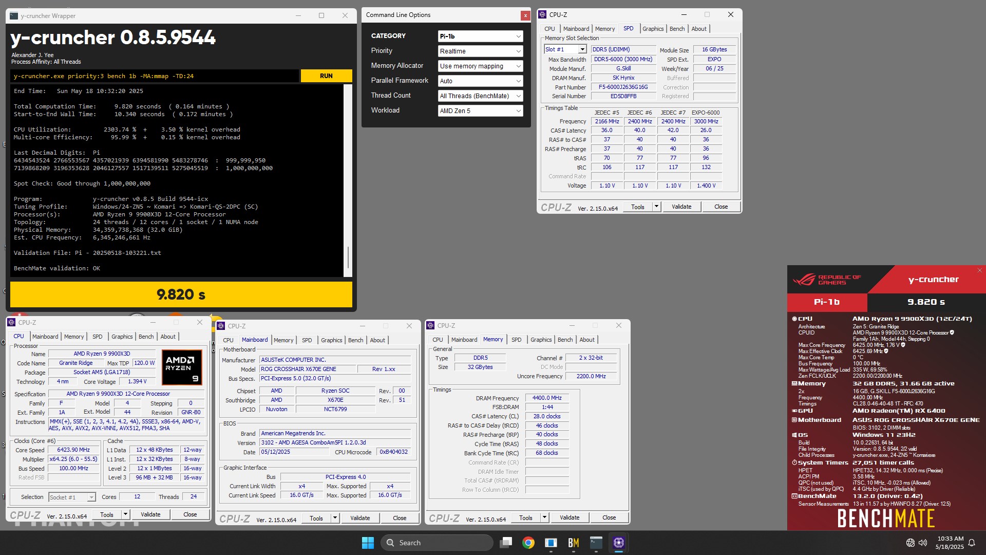Close the Command Line Options window
Screen dimensions: 986x555
[525, 15]
